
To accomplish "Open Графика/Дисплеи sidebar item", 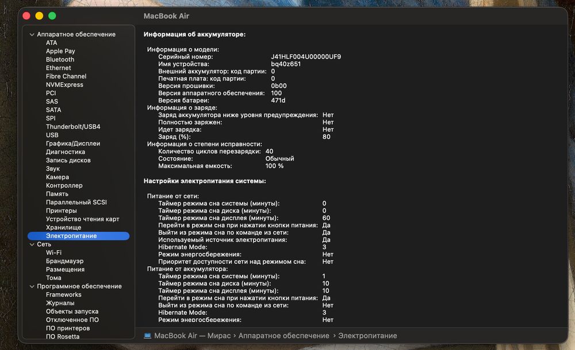I will [x=73, y=144].
